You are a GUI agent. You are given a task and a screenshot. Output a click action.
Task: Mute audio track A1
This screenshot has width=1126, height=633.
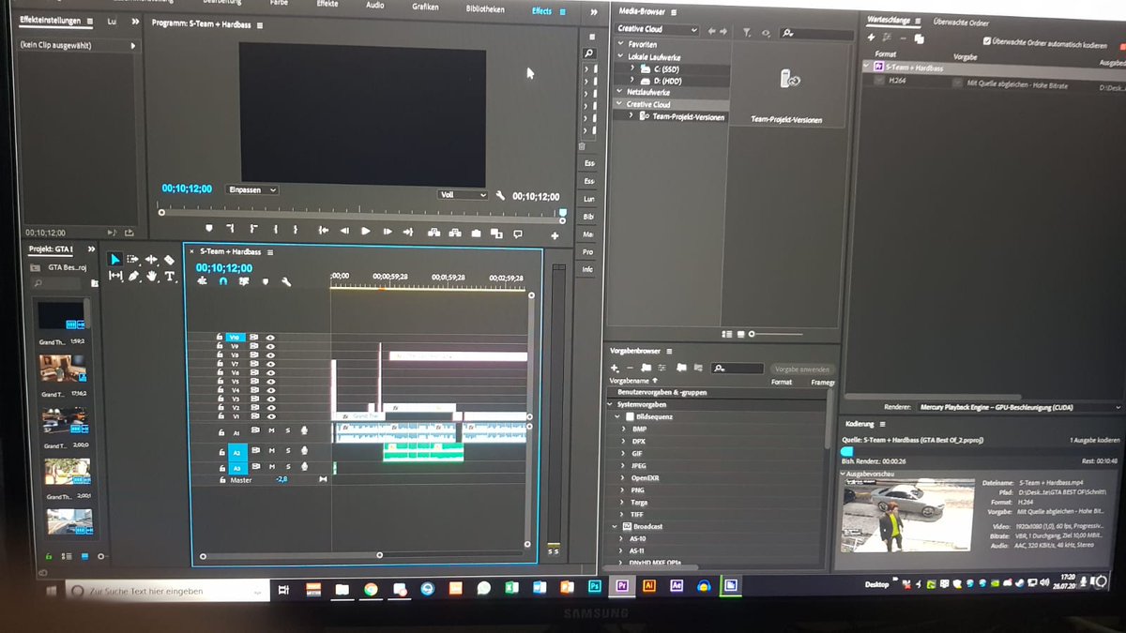point(271,431)
